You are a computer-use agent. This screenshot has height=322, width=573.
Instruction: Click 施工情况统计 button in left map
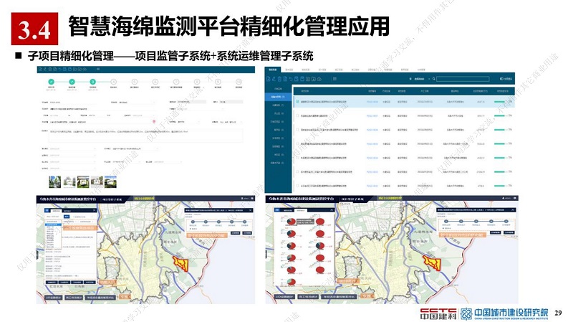(x=74, y=297)
